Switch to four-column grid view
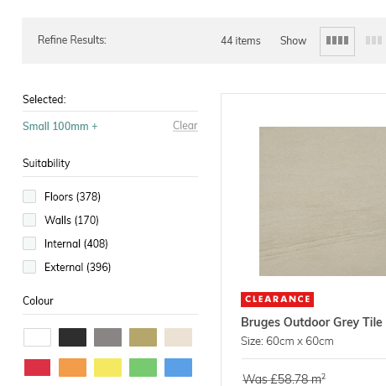The height and width of the screenshot is (386, 386). (x=337, y=41)
